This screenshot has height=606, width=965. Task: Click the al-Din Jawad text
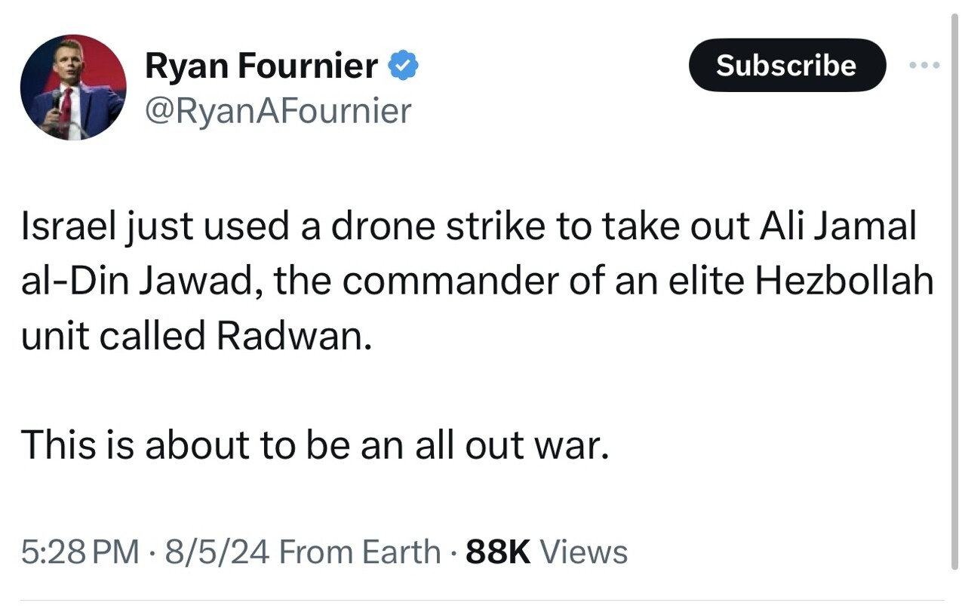[140, 281]
